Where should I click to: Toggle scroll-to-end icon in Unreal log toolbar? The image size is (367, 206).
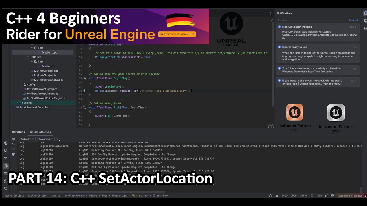pos(13,144)
